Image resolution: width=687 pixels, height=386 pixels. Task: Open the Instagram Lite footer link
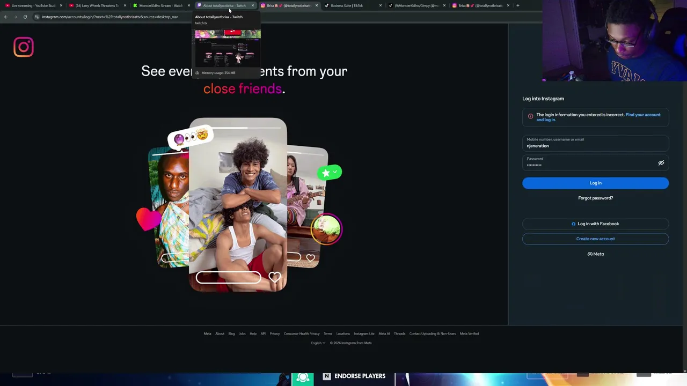click(364, 333)
